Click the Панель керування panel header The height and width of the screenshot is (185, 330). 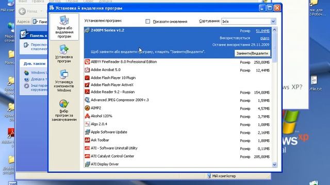34,35
